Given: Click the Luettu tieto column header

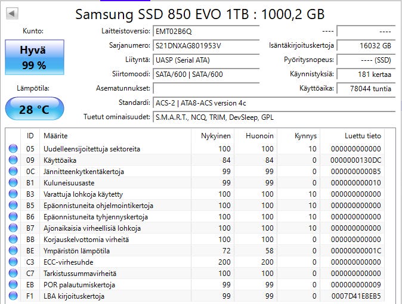Looking at the screenshot, I should tap(352, 135).
